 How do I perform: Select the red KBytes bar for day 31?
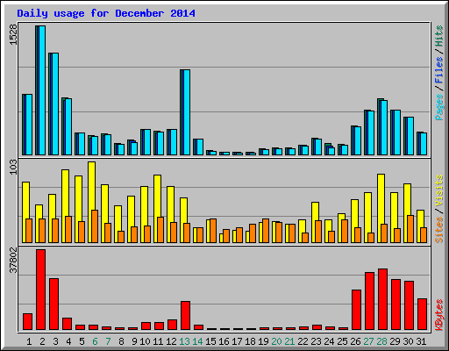click(423, 314)
